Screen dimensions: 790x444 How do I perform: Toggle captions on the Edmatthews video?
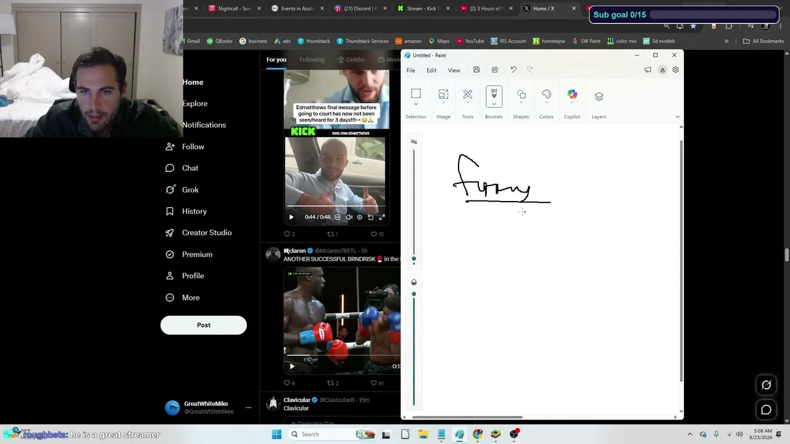tap(337, 217)
